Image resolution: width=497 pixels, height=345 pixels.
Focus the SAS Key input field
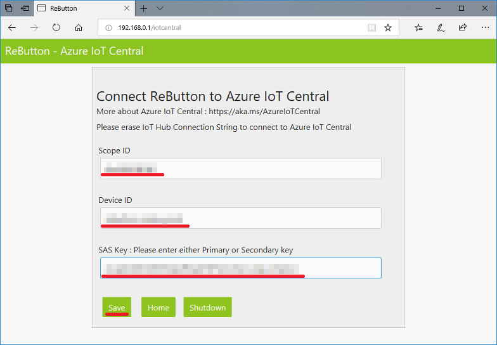coord(241,268)
